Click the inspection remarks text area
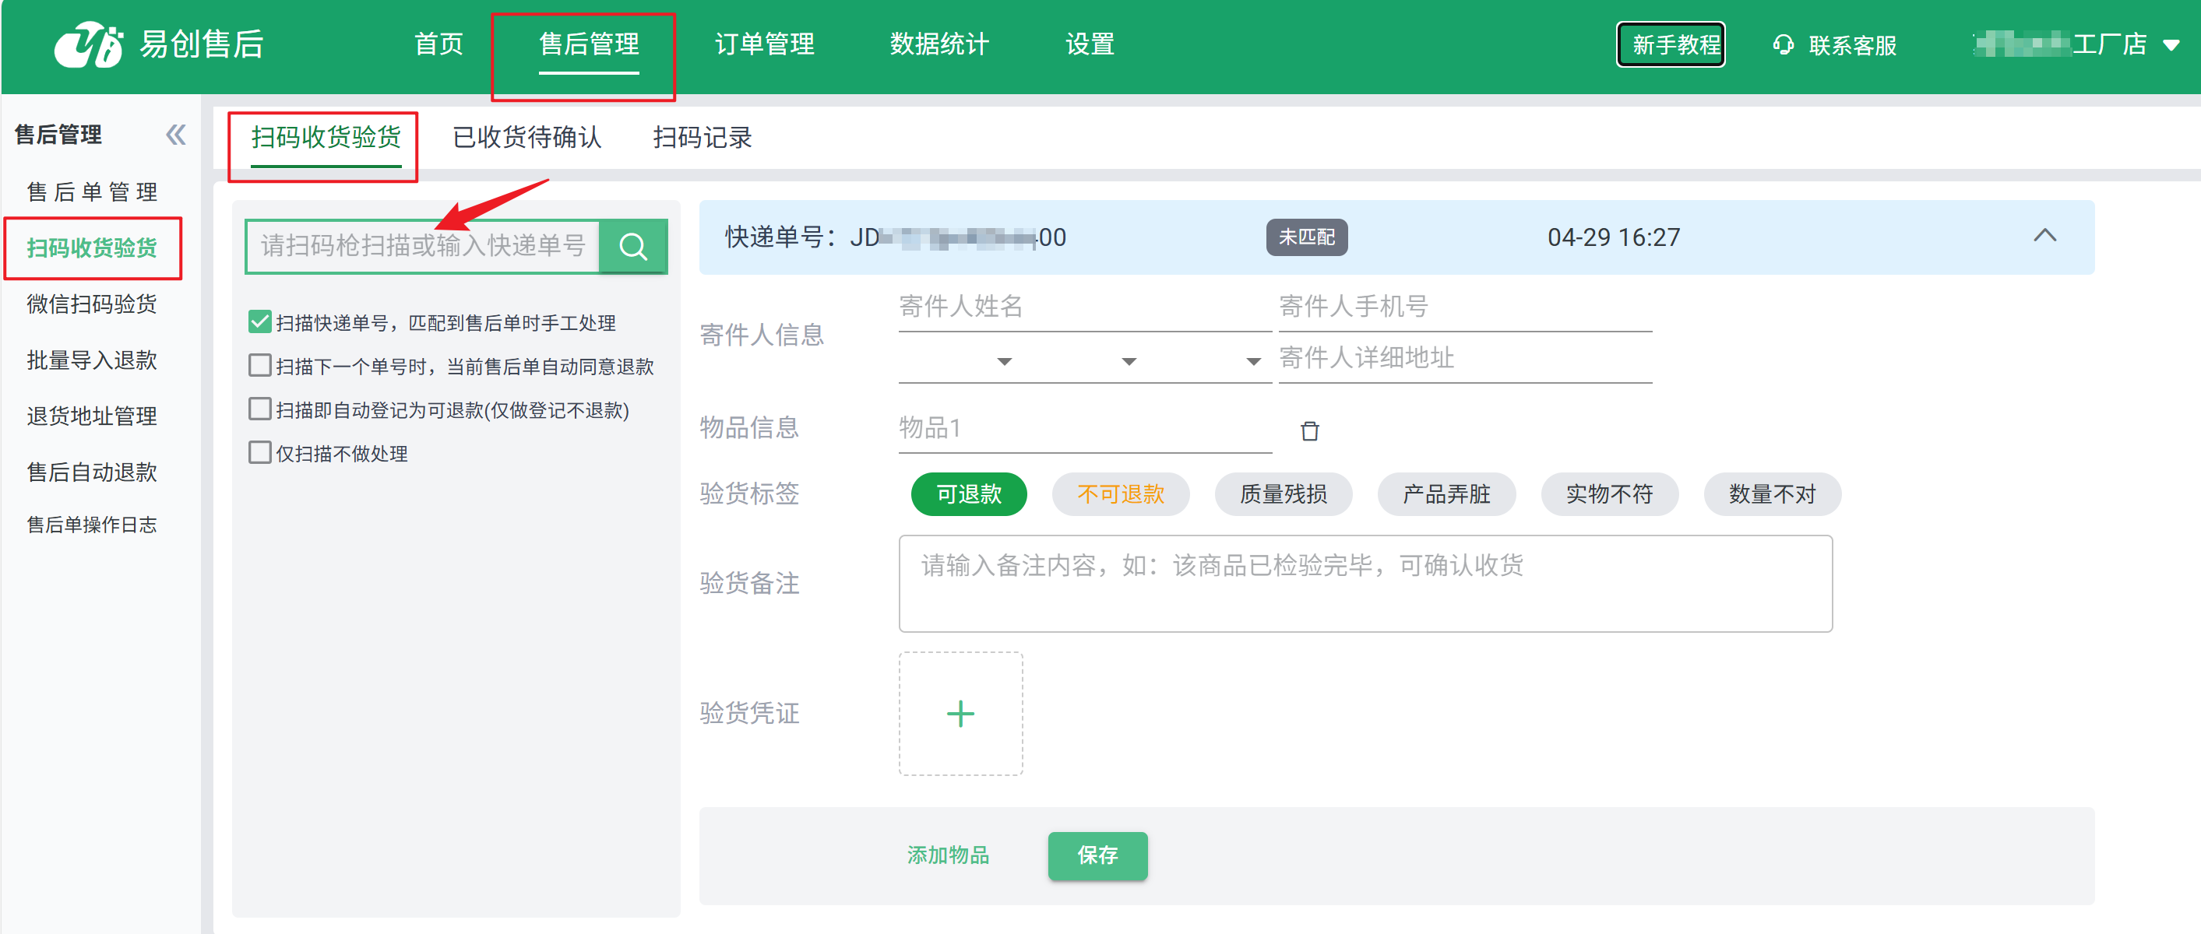 coord(1365,583)
